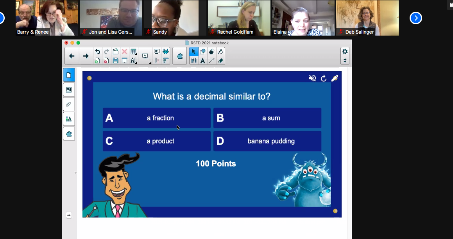Open the View Screens magnifier dropdown

(x=145, y=56)
